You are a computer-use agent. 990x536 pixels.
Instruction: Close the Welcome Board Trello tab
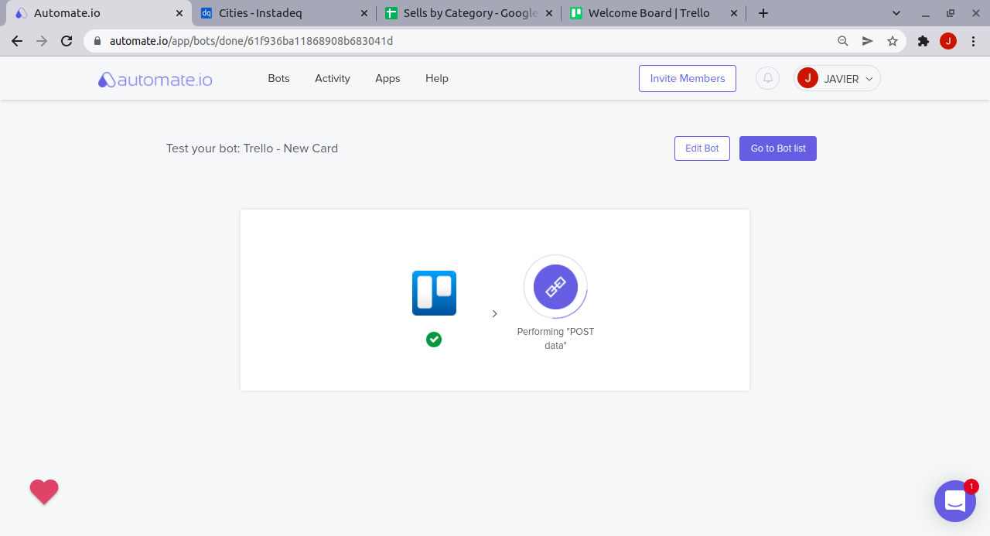tap(734, 13)
